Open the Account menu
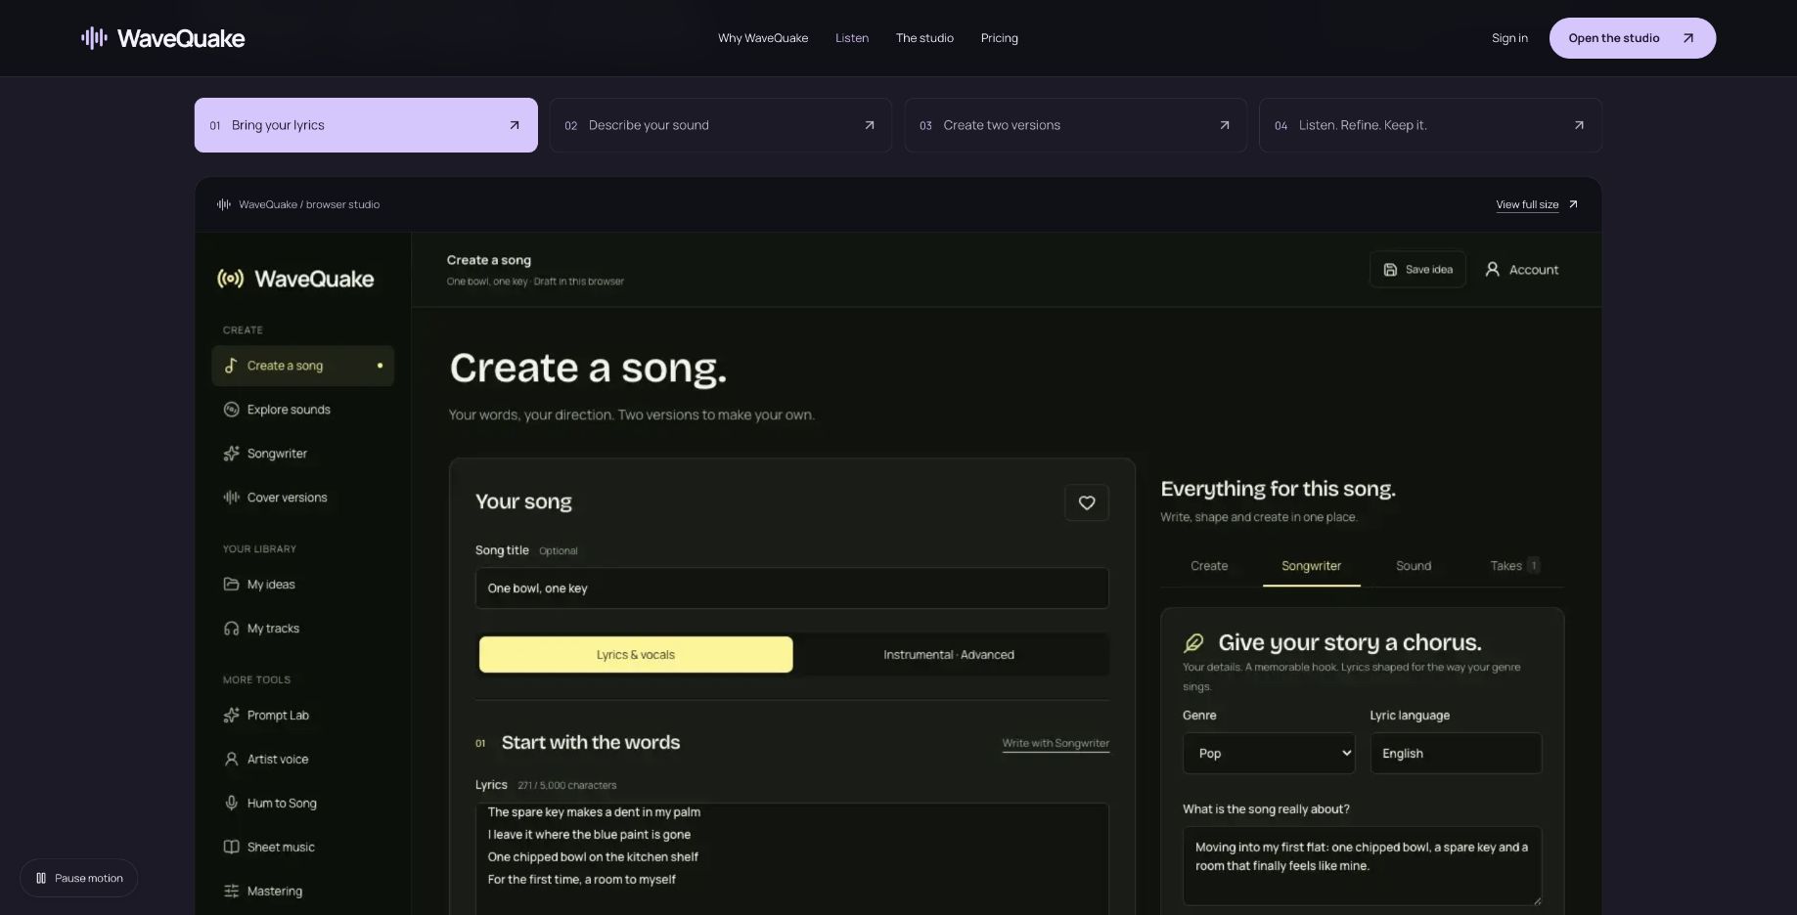This screenshot has height=915, width=1797. pyautogui.click(x=1522, y=270)
